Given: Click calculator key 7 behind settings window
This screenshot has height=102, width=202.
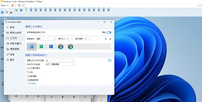Looking at the screenshot, I should point(51,97).
